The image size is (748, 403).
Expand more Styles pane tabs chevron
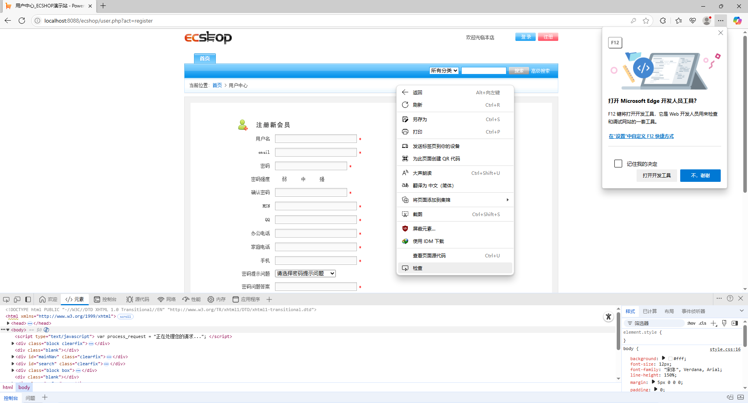[x=741, y=311]
